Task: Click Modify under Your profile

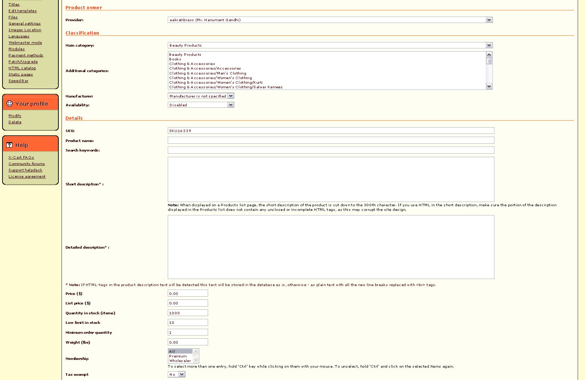Action: (15, 116)
